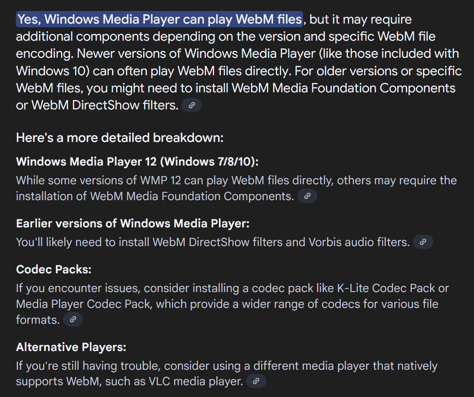Screen dimensions: 474x397
Task: Open the source link icon after 'VLC media player.'
Action: click(x=256, y=381)
